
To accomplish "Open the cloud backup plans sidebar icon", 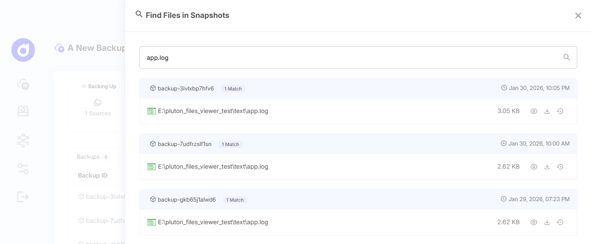I will tap(23, 84).
